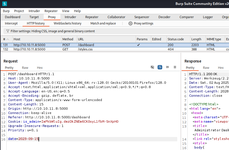Toggle show newline \n characters in Request
The width and height of the screenshot is (229, 150).
coord(167,67)
